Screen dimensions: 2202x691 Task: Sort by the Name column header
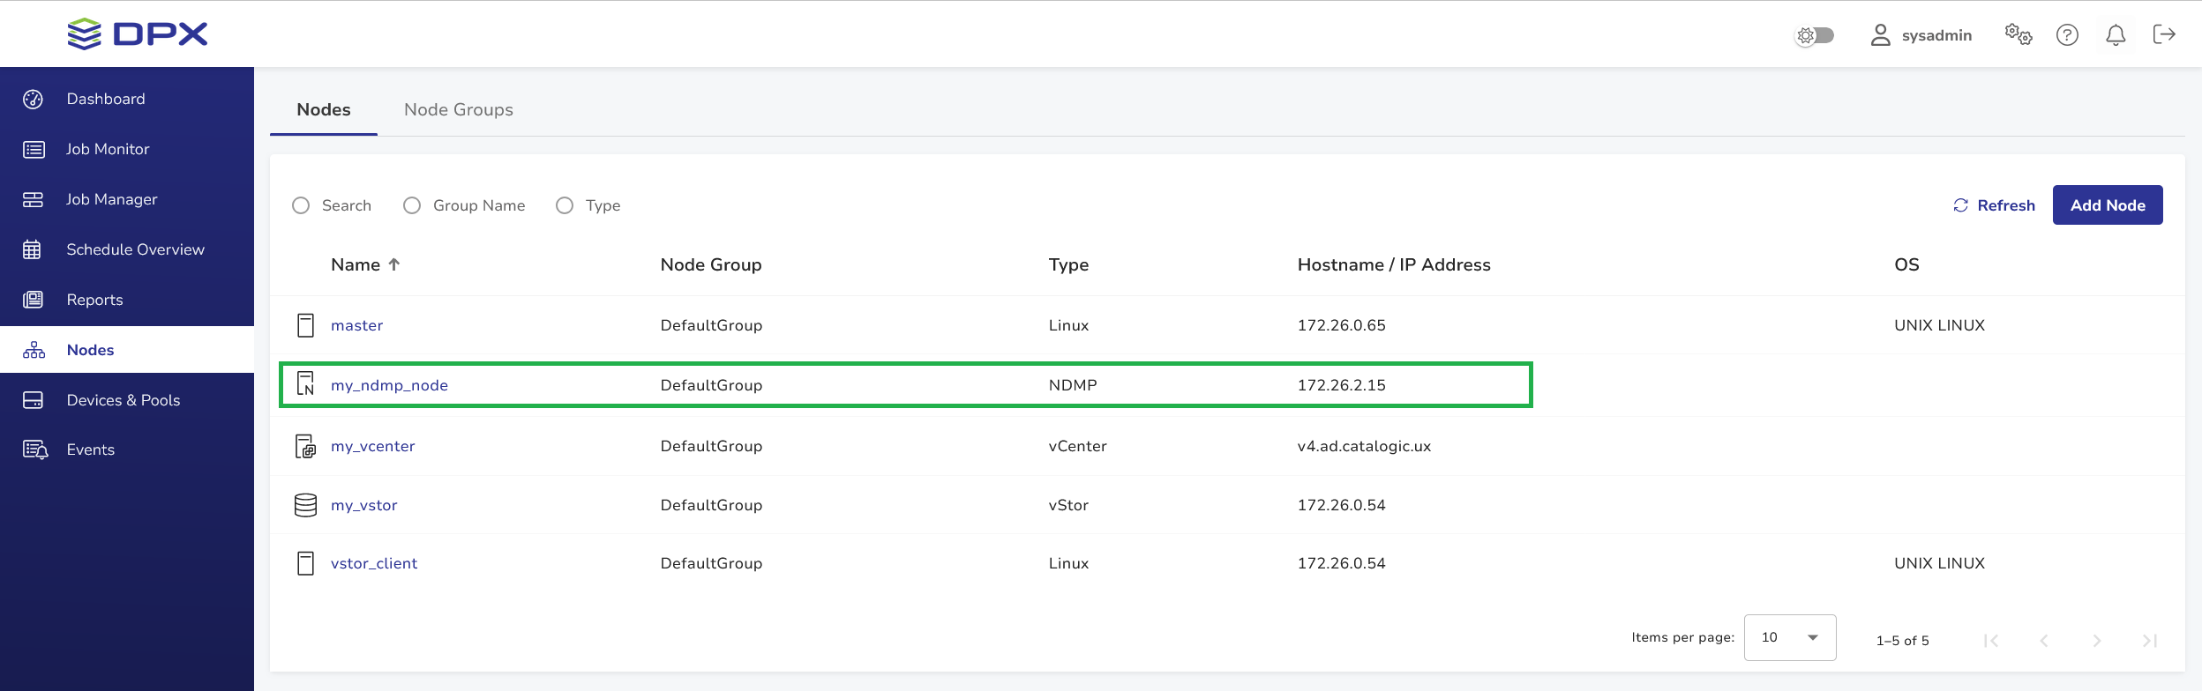pos(356,264)
